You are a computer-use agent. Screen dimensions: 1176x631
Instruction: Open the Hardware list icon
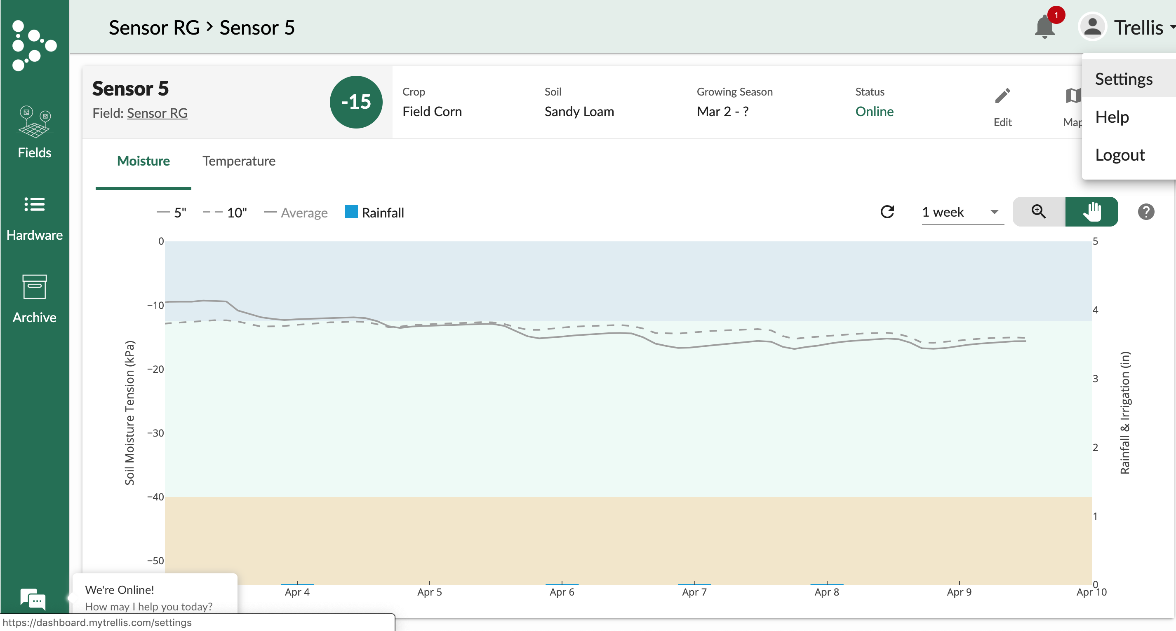(x=34, y=205)
